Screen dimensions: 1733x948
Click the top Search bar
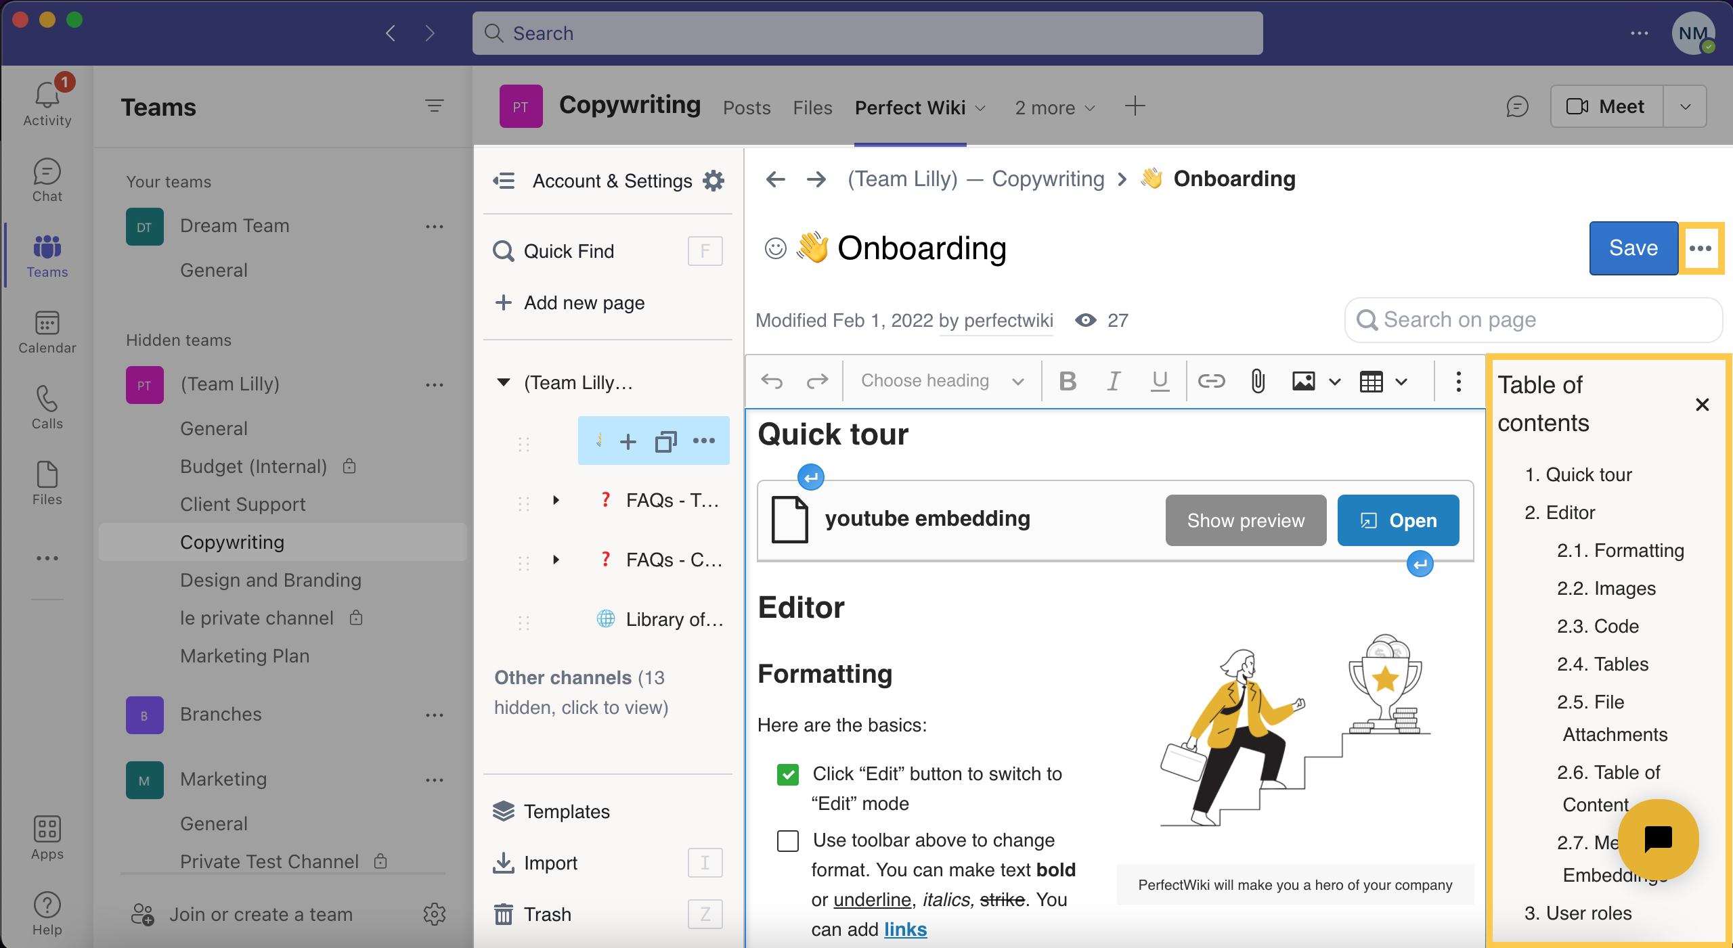(x=867, y=33)
